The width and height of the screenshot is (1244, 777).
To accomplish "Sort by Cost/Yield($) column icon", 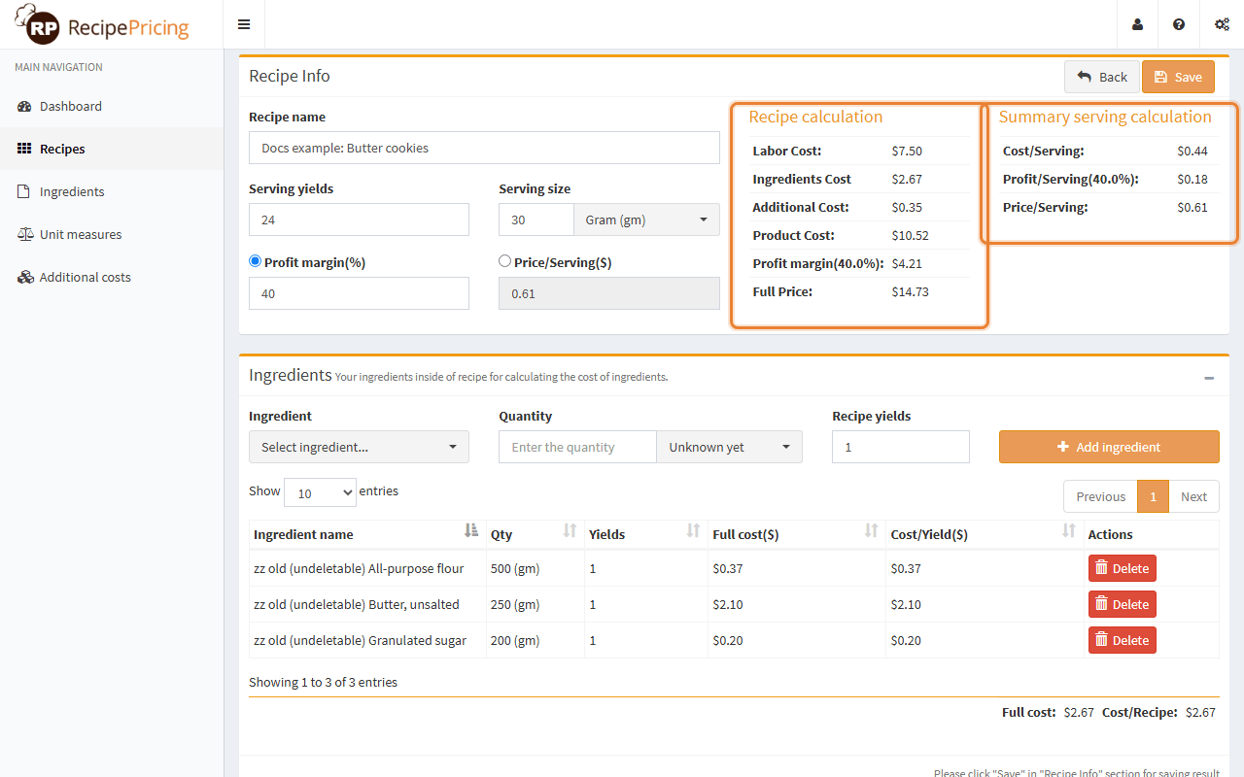I will tap(1069, 530).
